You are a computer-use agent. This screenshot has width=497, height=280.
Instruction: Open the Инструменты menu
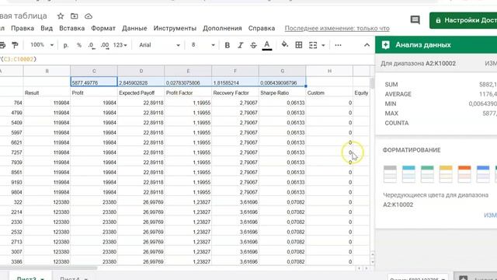[x=175, y=28]
